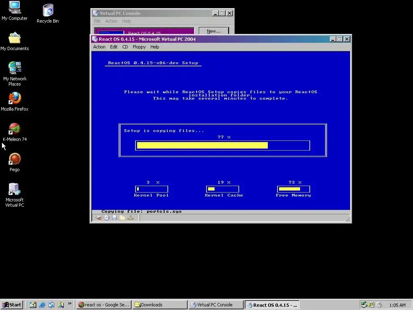Click 'Copying file: portcls.sys' status text
The height and width of the screenshot is (310, 413).
142,212
